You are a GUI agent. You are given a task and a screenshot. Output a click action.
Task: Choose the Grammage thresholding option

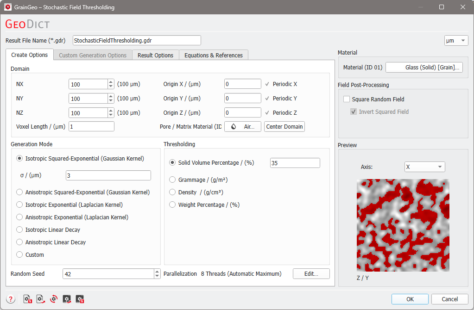pos(172,180)
